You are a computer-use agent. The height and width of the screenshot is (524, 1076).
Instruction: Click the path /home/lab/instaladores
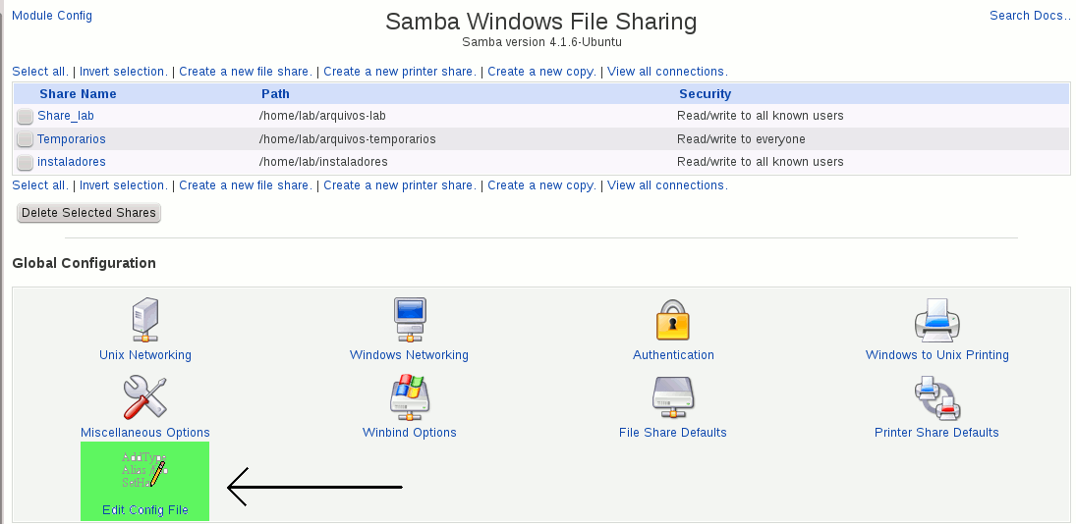[x=323, y=162]
